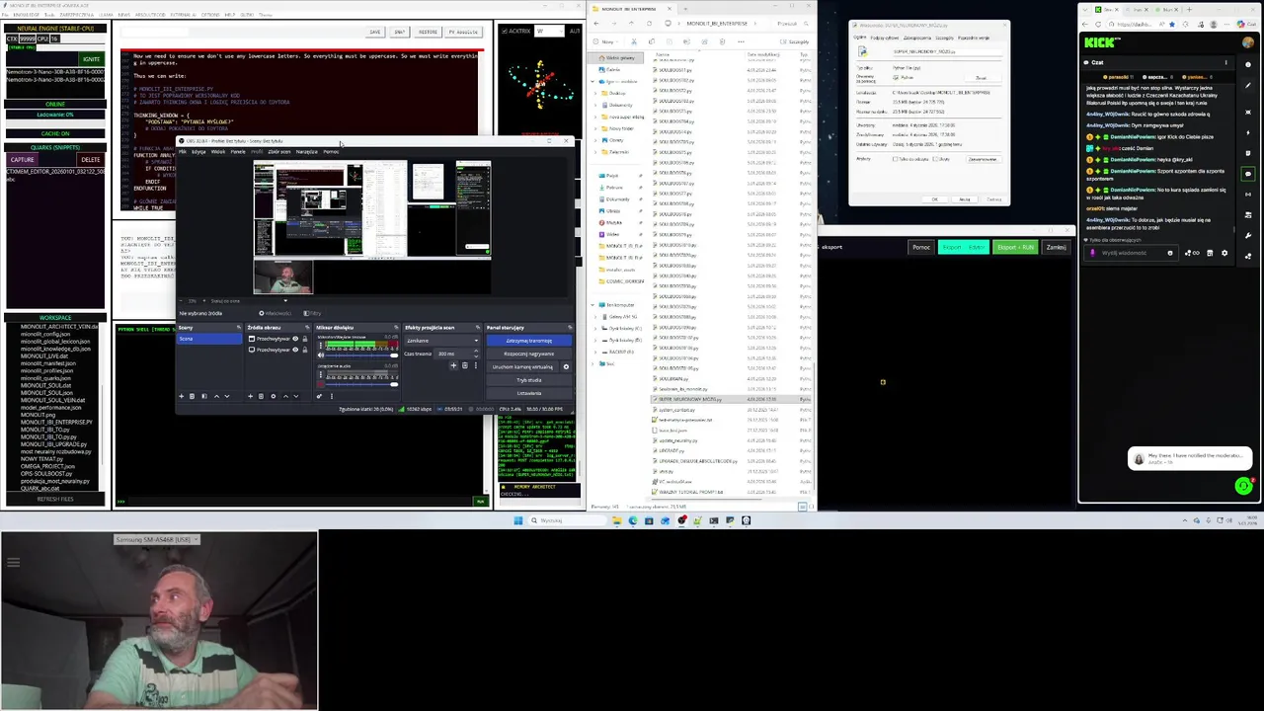Open the dropdown next to ACKTRIX
The height and width of the screenshot is (711, 1264).
549,31
